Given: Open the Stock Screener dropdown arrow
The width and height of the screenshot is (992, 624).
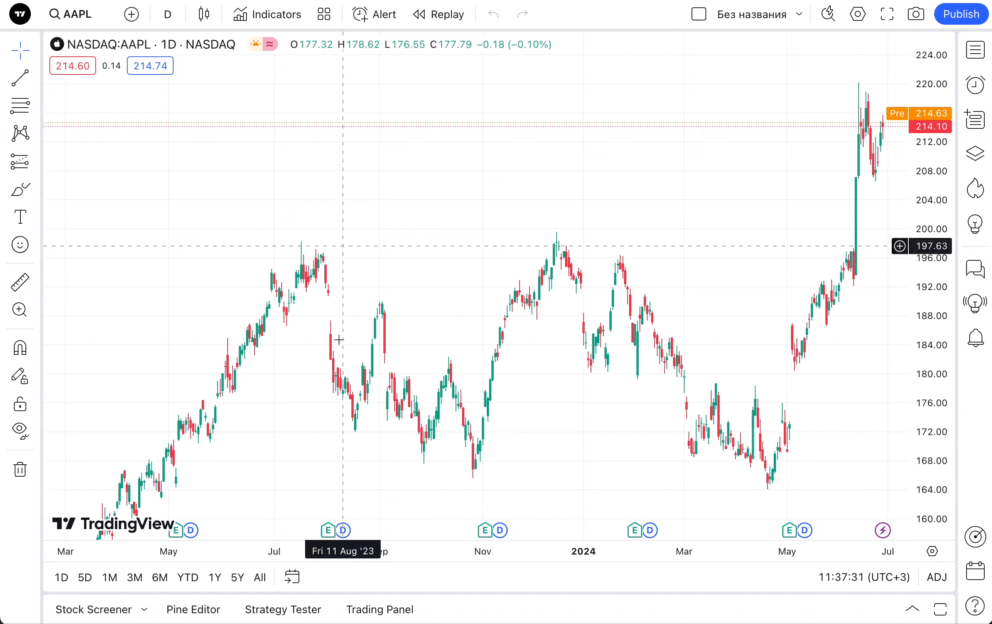Looking at the screenshot, I should tap(144, 609).
